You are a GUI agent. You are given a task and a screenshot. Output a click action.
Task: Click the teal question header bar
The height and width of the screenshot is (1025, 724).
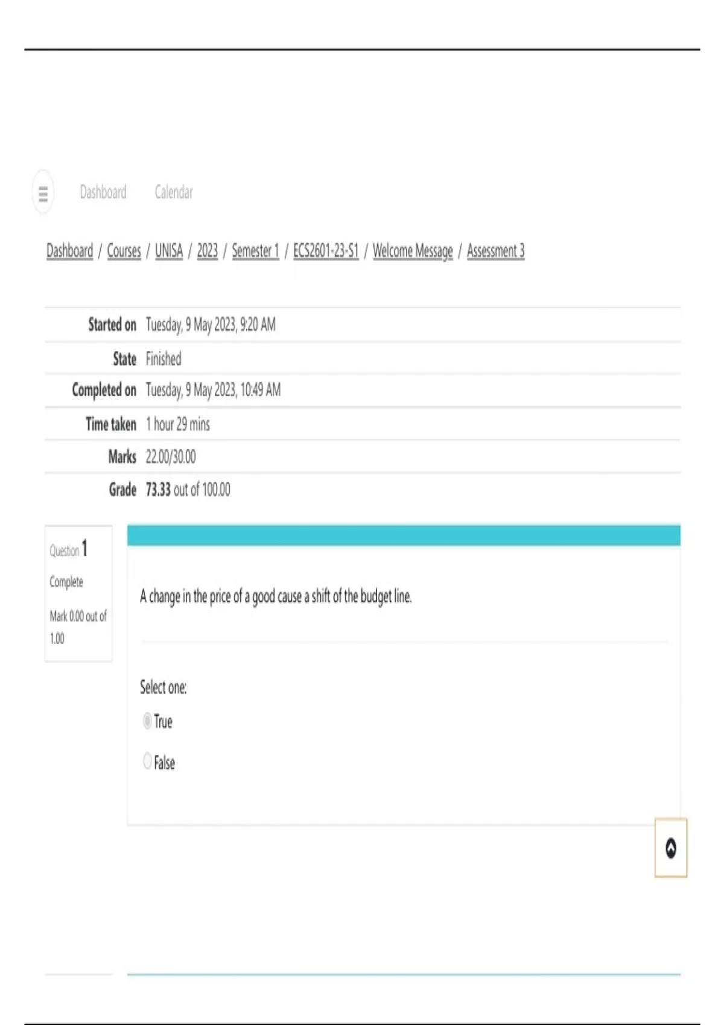404,535
